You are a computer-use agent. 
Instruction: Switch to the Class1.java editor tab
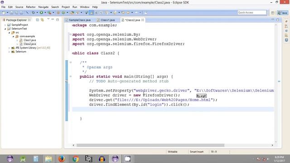point(108,20)
